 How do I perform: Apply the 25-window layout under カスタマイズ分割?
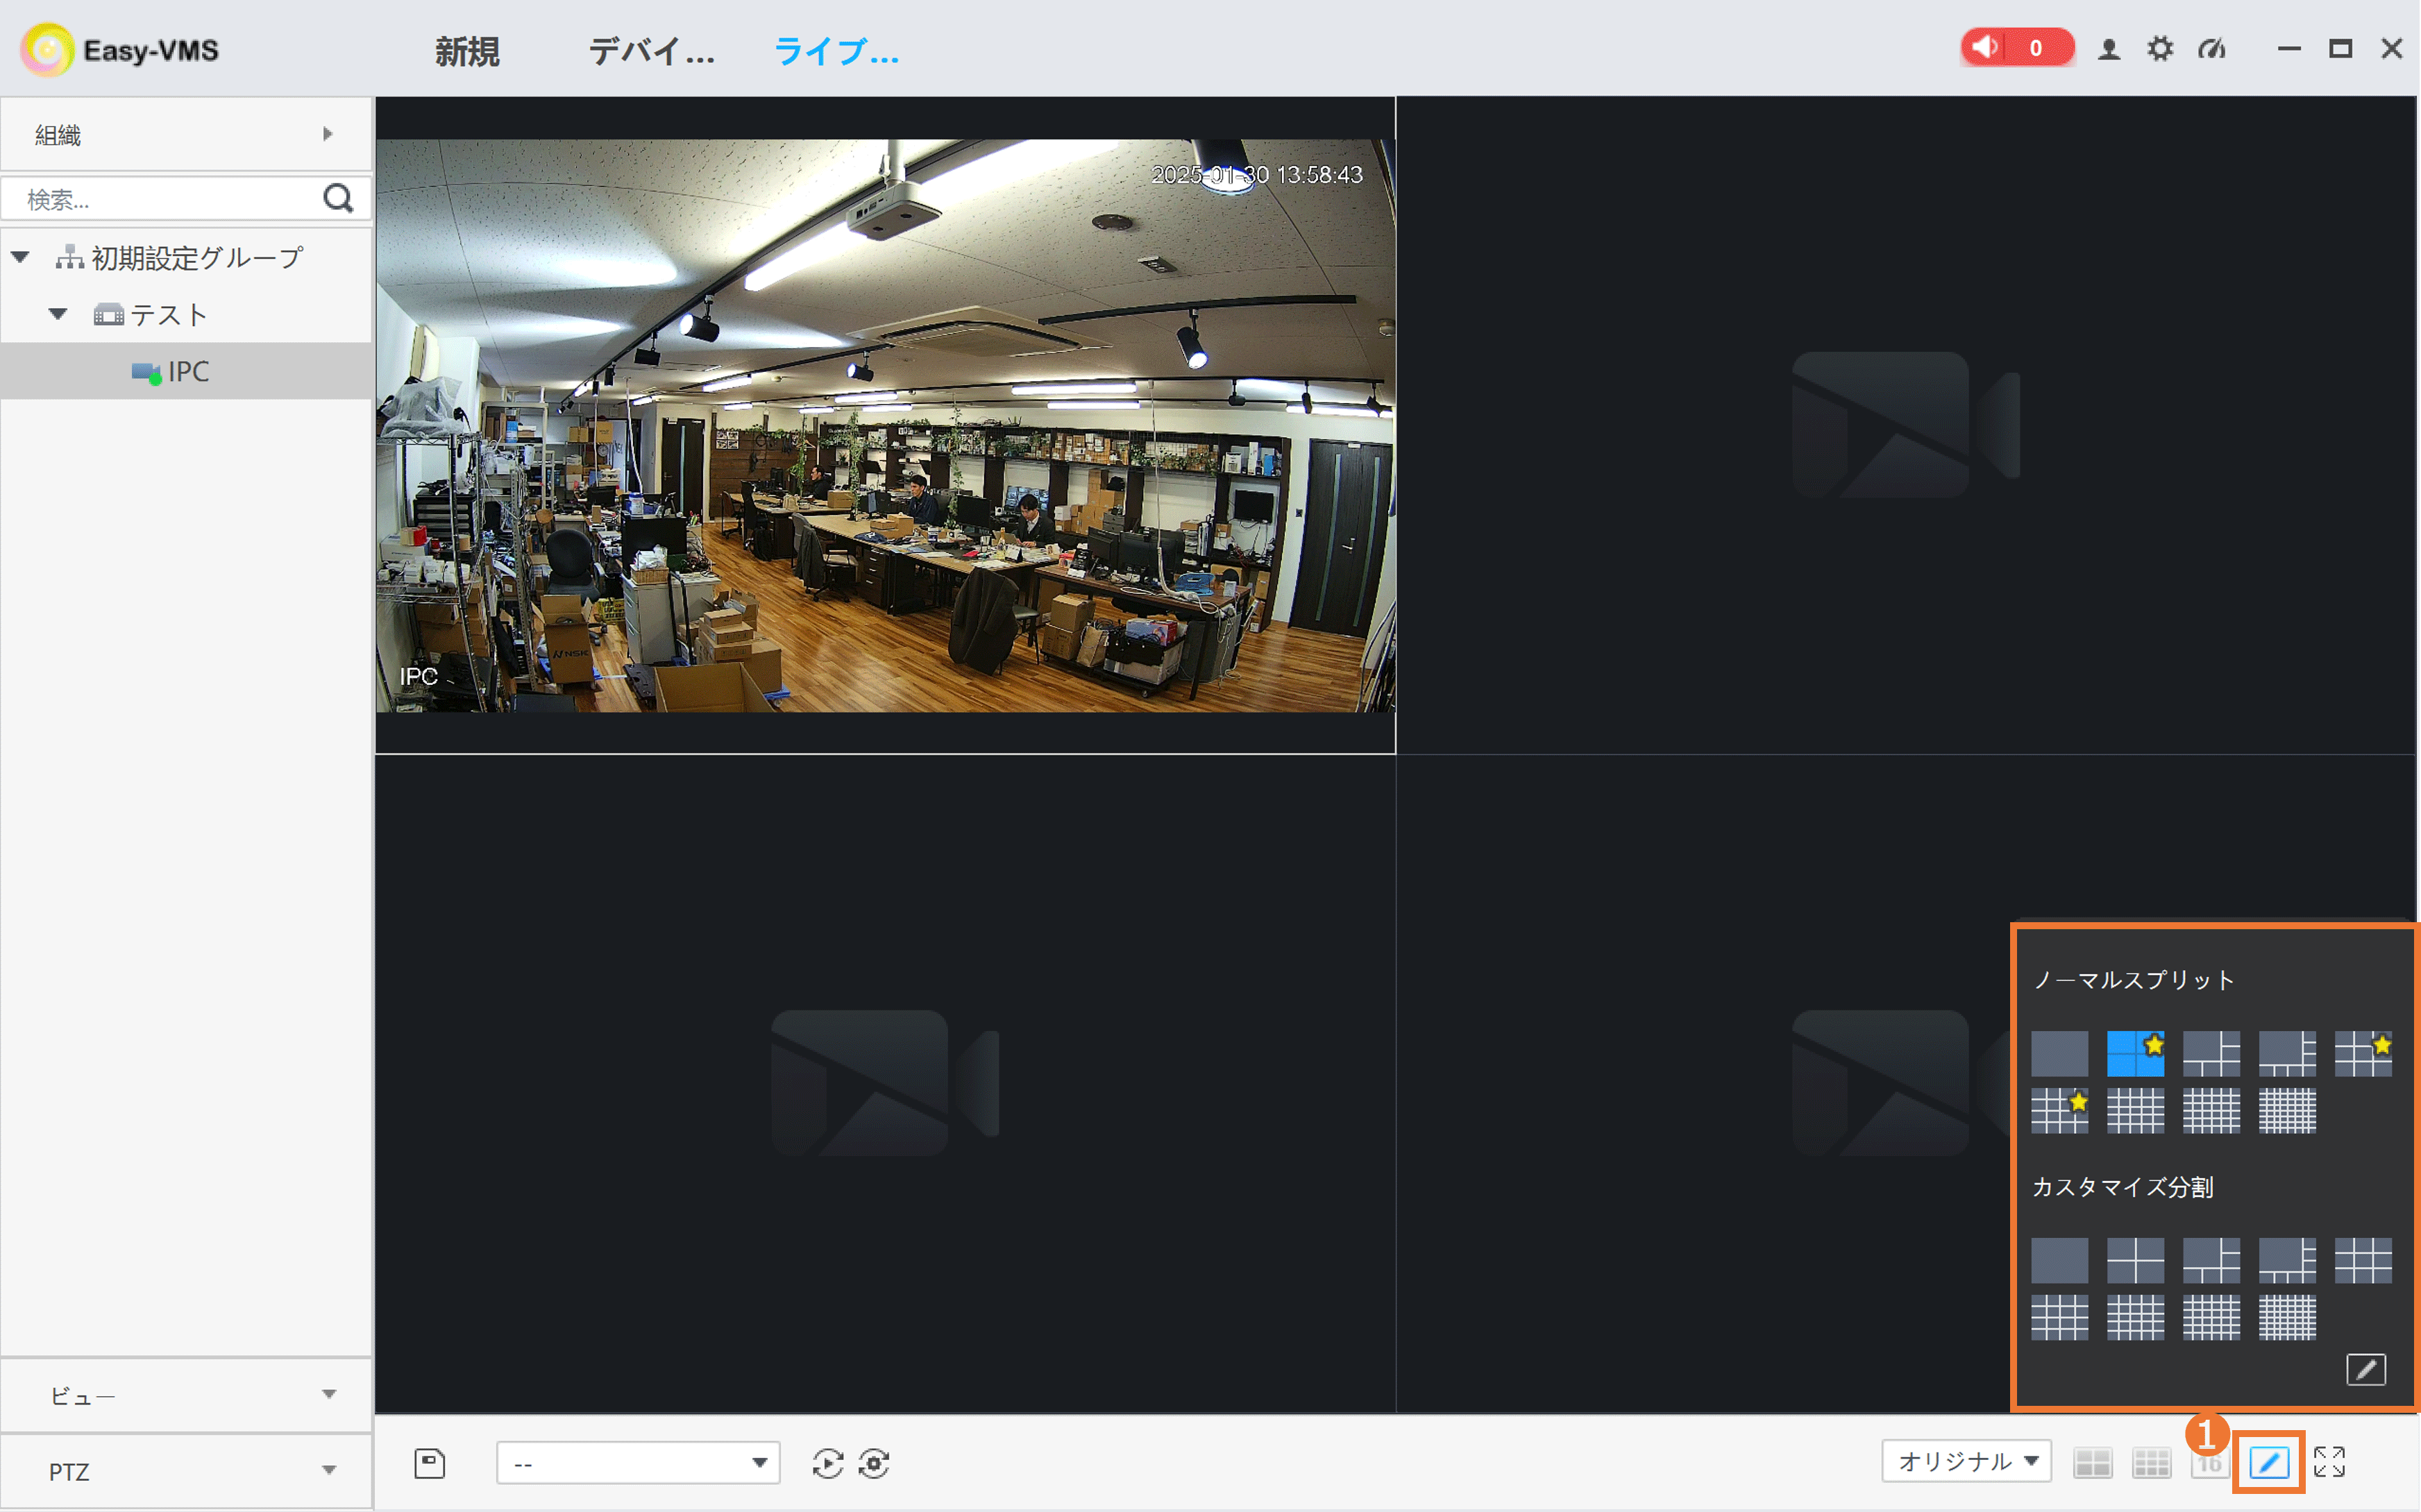(2135, 1317)
